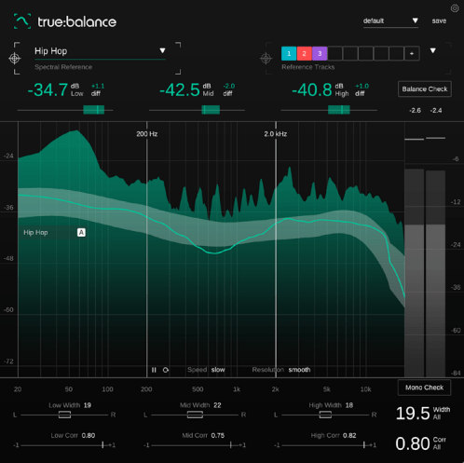
Task: Save the current preset
Action: click(x=439, y=20)
